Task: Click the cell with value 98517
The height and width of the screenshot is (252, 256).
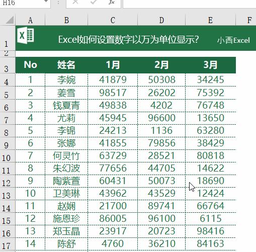Action: (113, 93)
